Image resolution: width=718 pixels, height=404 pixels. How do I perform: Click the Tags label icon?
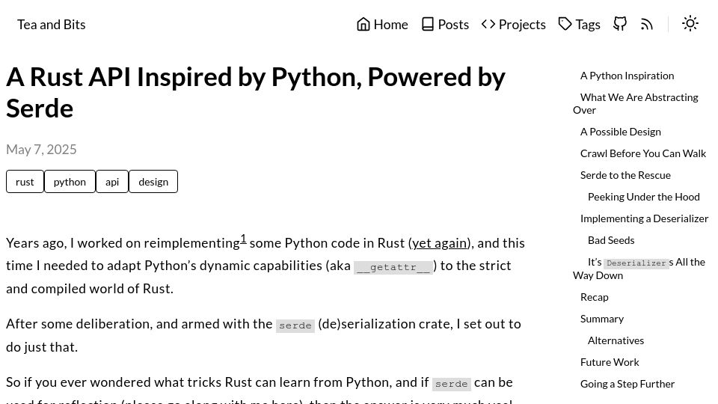pos(565,24)
